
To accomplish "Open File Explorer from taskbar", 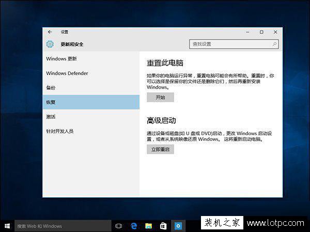I will 148,226.
